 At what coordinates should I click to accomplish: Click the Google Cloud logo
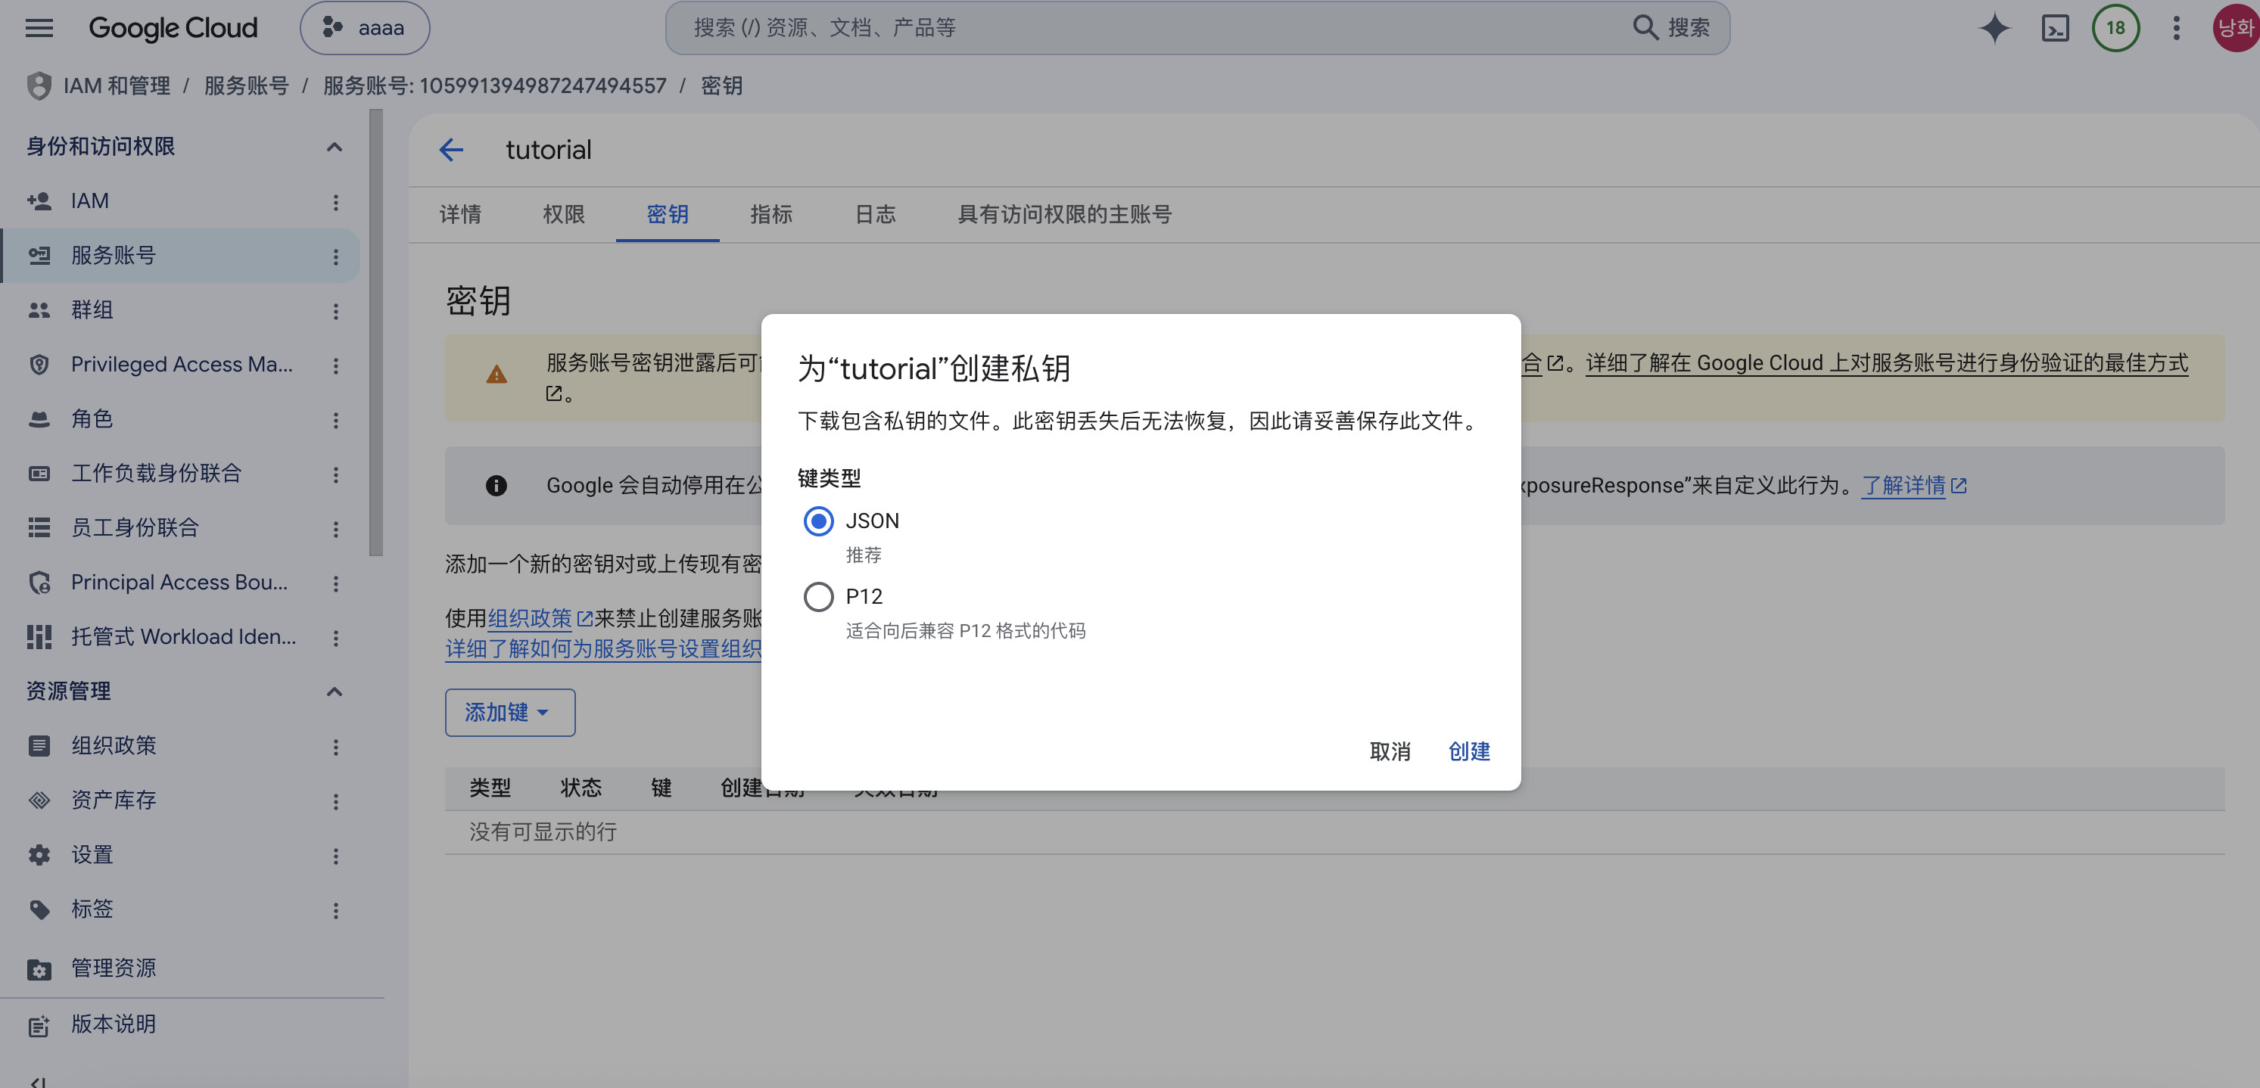click(173, 28)
